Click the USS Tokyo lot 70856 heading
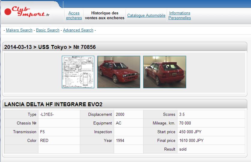This screenshot has width=251, height=162. coord(50,47)
